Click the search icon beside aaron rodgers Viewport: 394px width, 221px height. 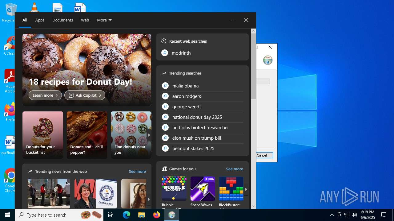pos(165,96)
